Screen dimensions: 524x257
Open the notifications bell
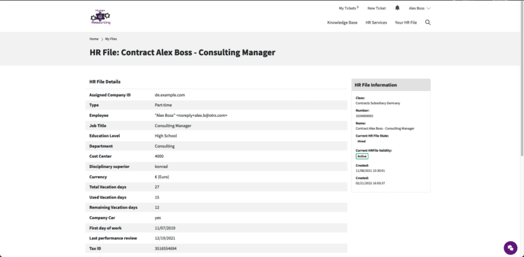tap(397, 8)
